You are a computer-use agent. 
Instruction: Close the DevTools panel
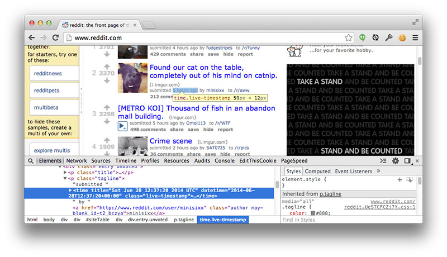coord(417,161)
